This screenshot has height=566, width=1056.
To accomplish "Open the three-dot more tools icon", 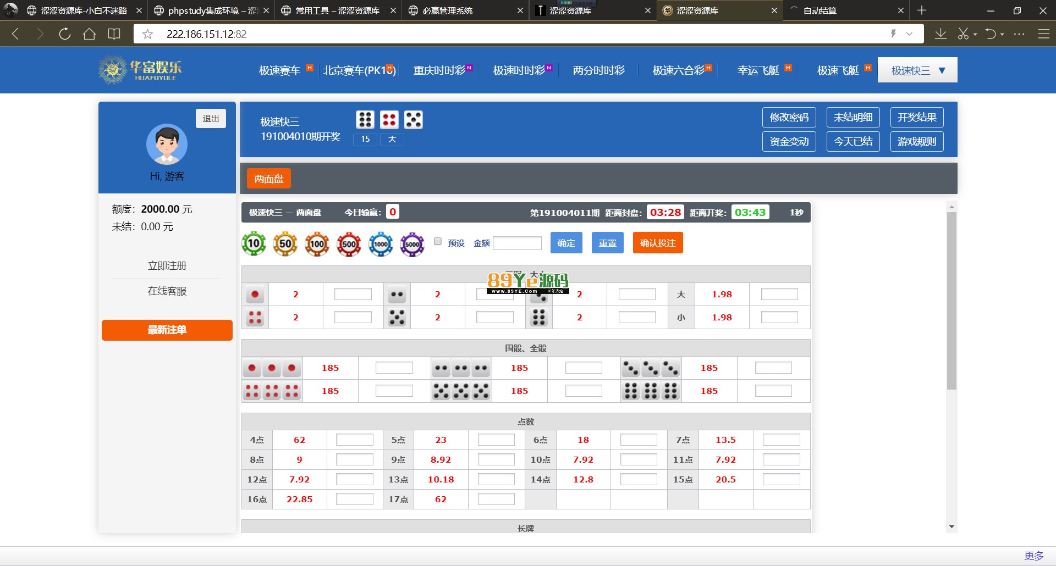I will pos(1019,34).
